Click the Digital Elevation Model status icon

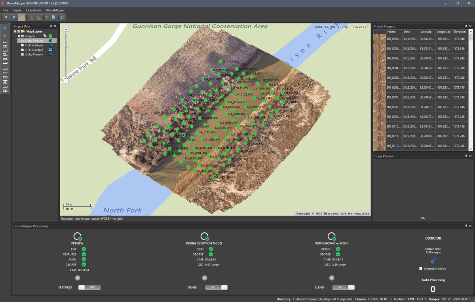pyautogui.click(x=204, y=237)
